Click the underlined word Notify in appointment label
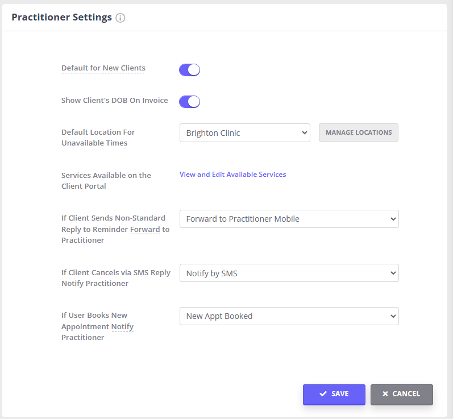 pos(122,327)
